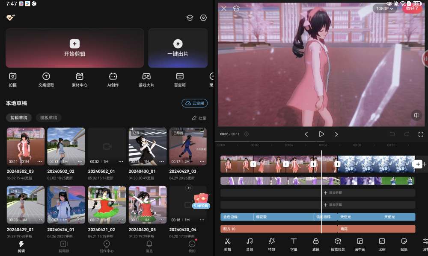Open home settings hexagon icon
The width and height of the screenshot is (428, 256).
pyautogui.click(x=203, y=17)
